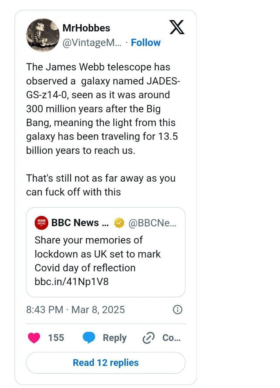The width and height of the screenshot is (280, 388).
Task: Open the quoted tweet's Covid day headline
Action: pyautogui.click(x=97, y=254)
